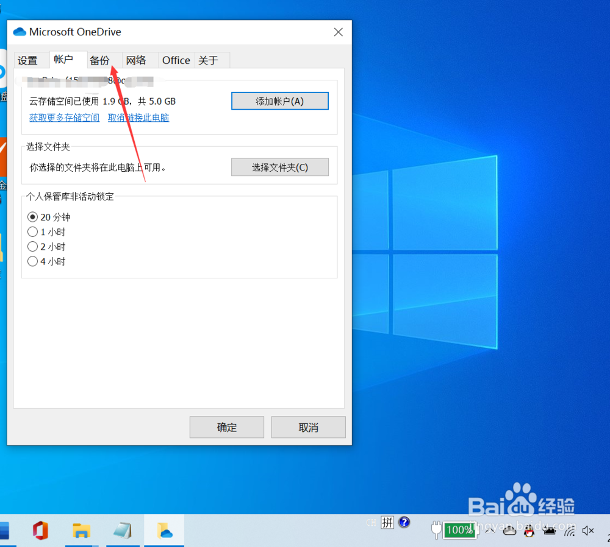Click the 你选择的文件夹将在此电脑上可用 text

coord(98,168)
